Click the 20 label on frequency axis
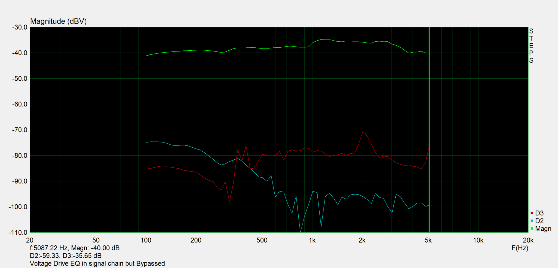558x268 pixels. tap(30, 240)
